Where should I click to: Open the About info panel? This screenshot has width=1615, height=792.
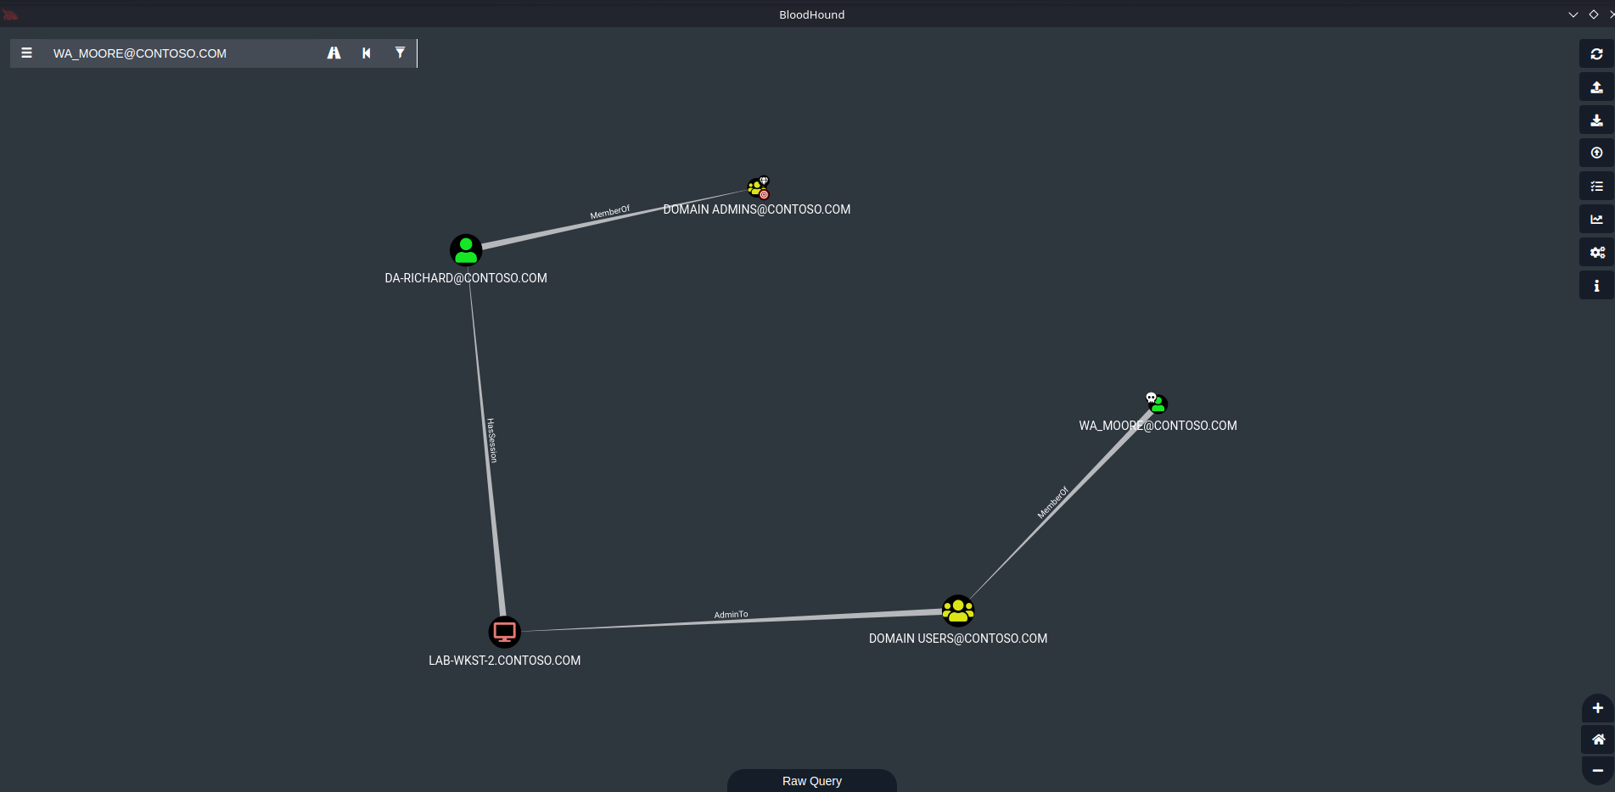(x=1596, y=285)
